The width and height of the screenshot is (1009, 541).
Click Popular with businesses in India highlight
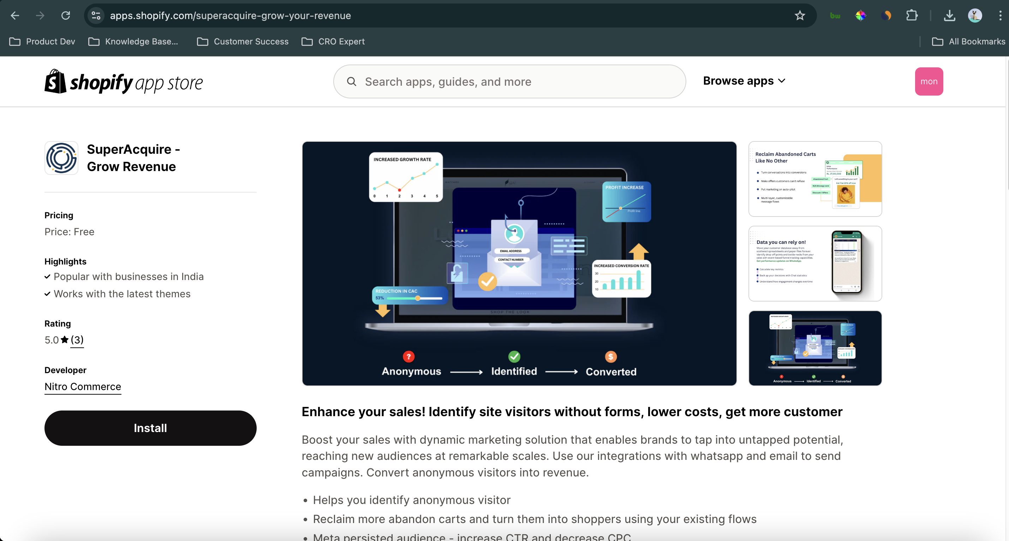pos(129,276)
